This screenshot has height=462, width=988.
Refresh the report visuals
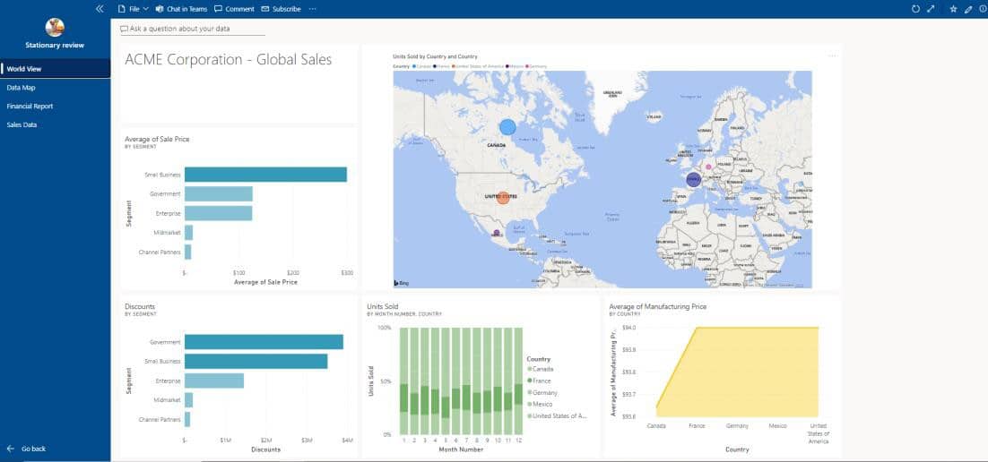[x=916, y=9]
